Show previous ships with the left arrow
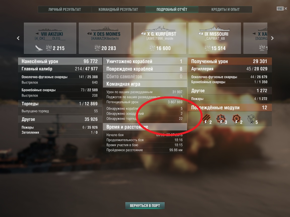 [18, 38]
